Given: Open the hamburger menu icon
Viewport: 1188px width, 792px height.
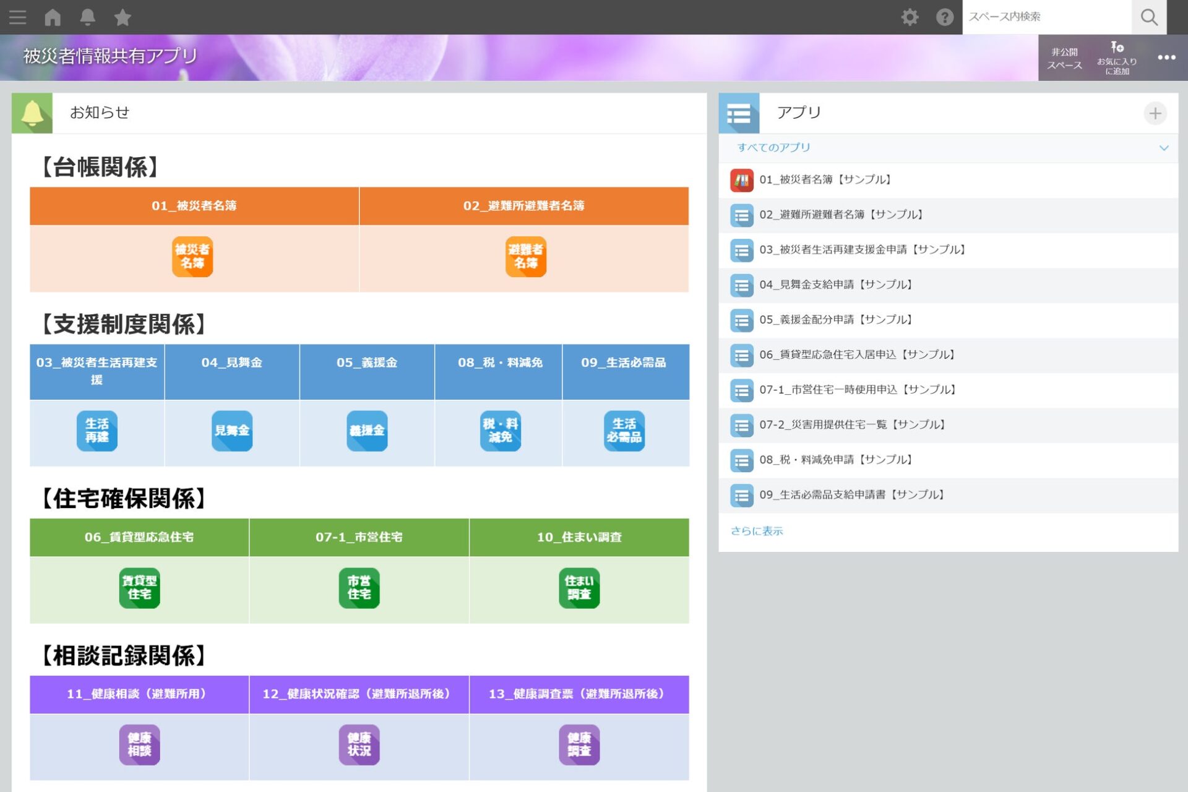Looking at the screenshot, I should (x=17, y=17).
